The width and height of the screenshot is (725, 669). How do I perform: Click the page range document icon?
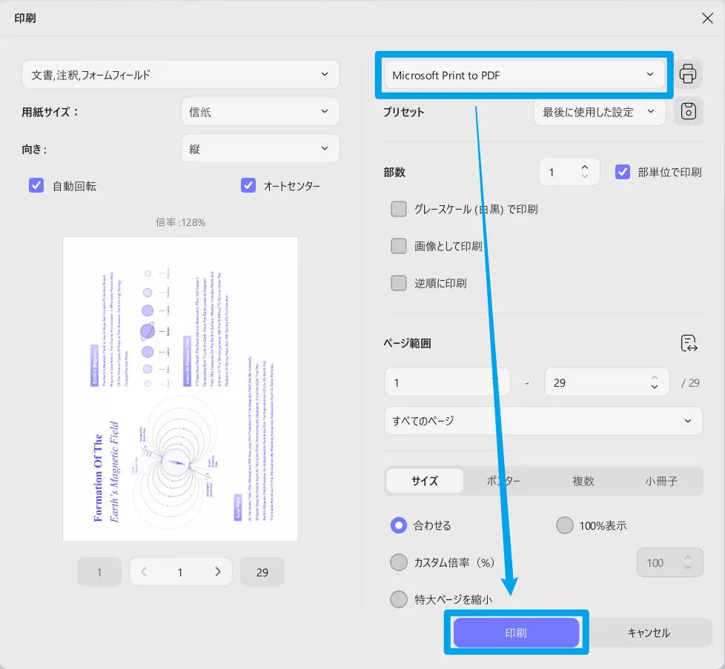point(689,342)
